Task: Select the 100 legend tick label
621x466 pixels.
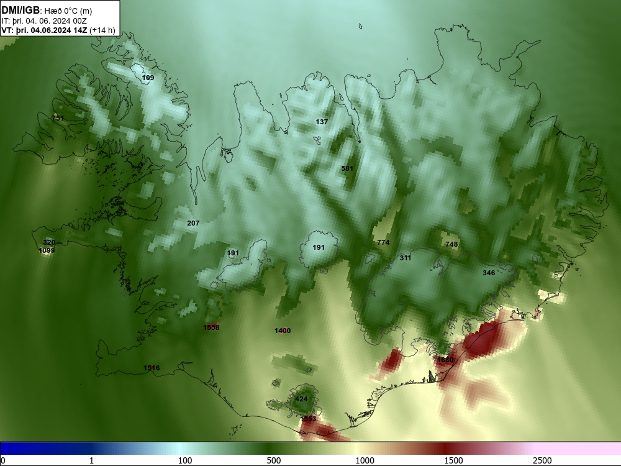Action: [185, 460]
